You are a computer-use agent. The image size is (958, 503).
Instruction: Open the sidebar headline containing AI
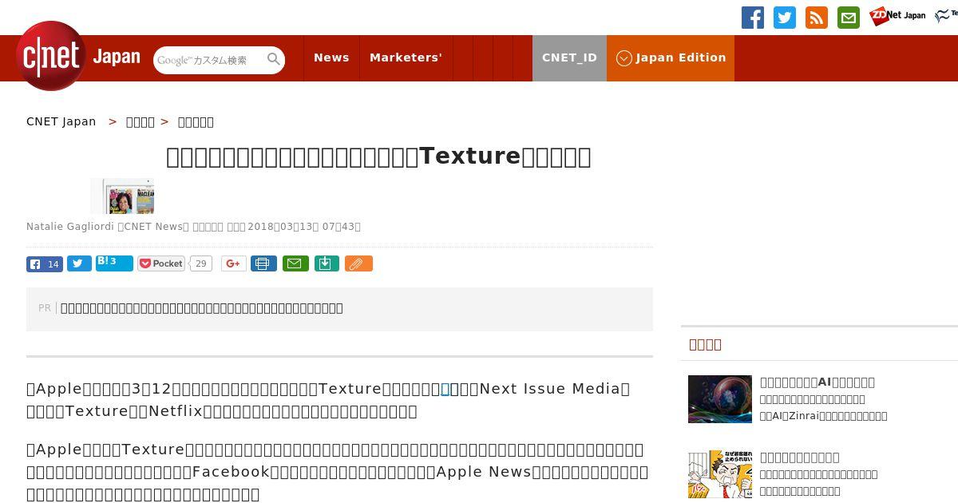click(817, 382)
